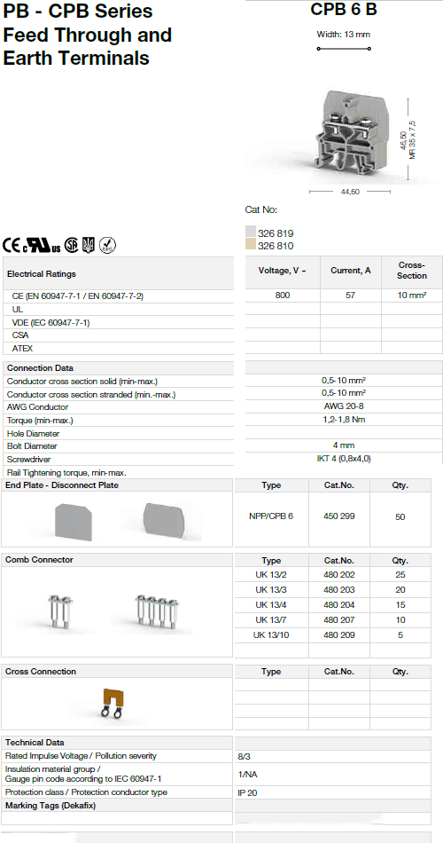Click the CE certification mark icon
The height and width of the screenshot is (843, 443).
12,246
